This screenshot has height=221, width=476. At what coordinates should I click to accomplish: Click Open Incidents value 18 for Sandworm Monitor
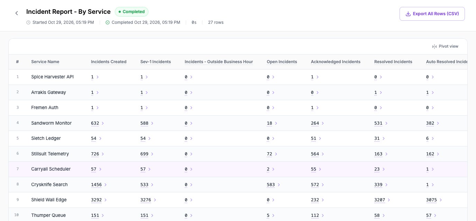[269, 123]
